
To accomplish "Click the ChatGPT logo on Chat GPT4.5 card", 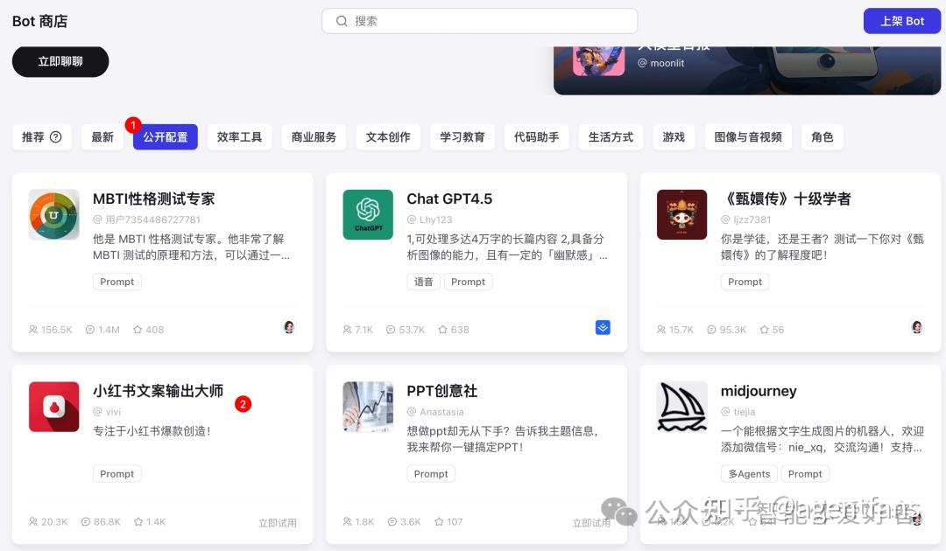I will tap(368, 214).
